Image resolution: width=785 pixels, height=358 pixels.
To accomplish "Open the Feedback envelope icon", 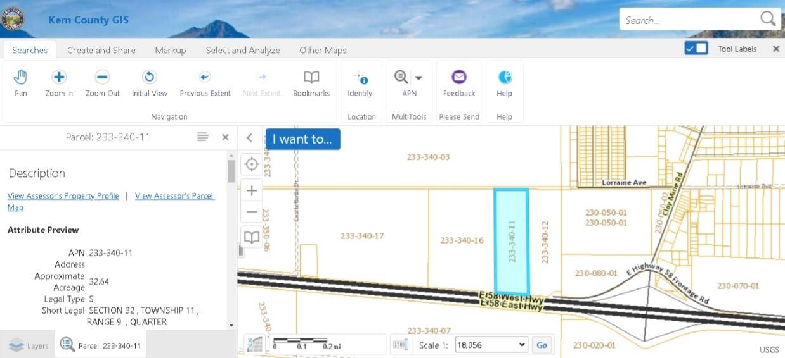I will click(459, 78).
